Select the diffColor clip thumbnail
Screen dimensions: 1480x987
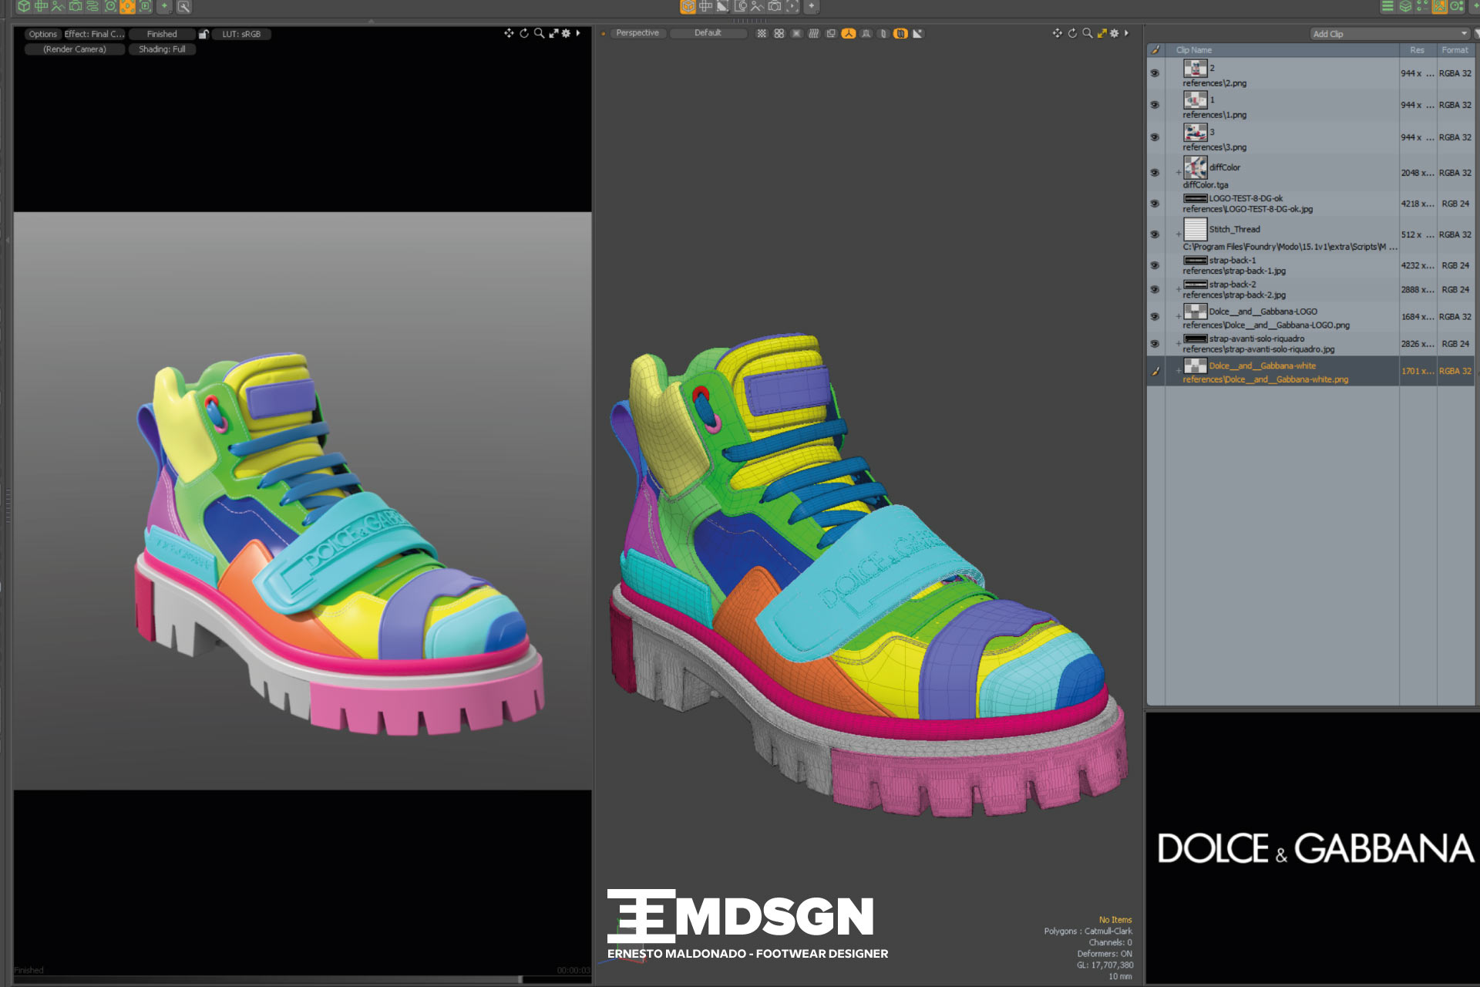(1196, 167)
